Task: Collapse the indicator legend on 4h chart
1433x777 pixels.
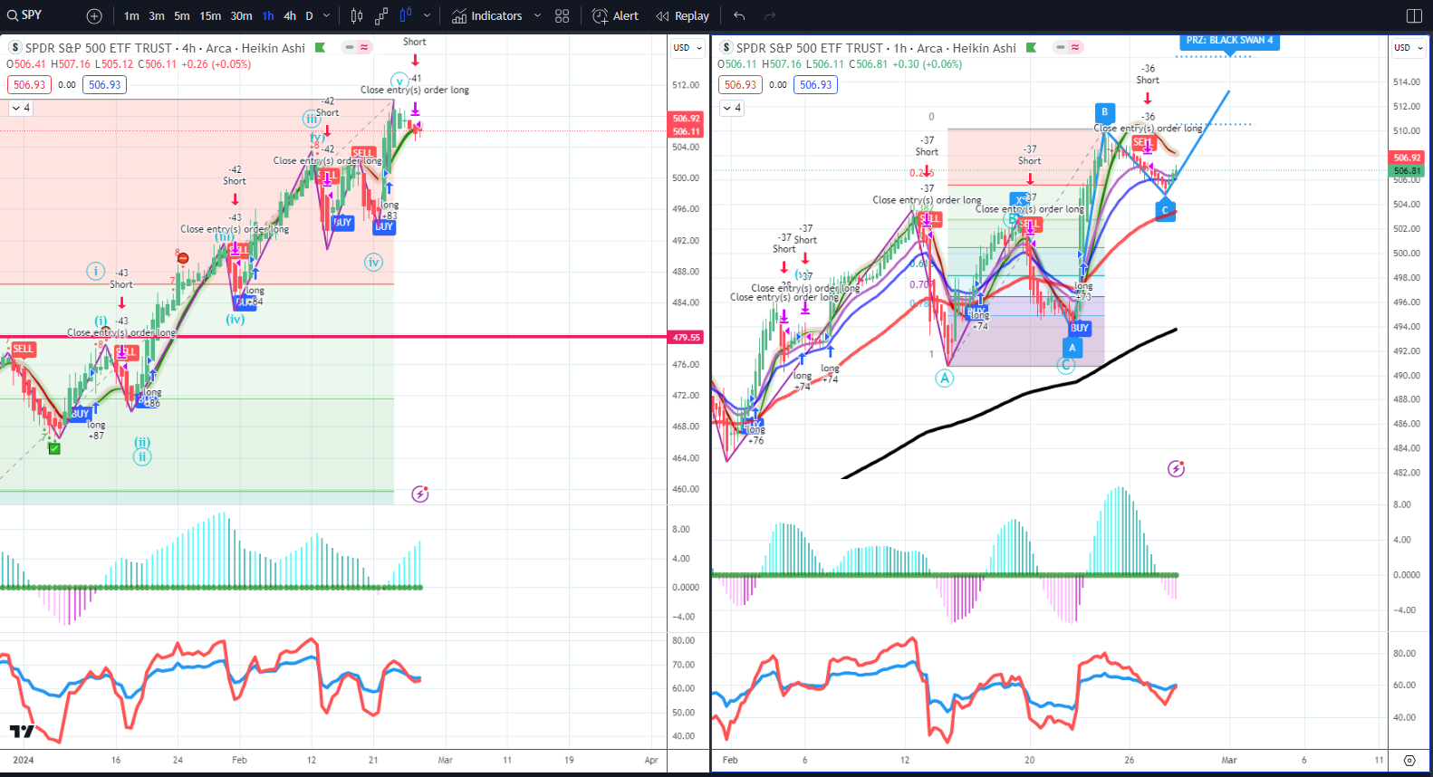Action: [20, 108]
